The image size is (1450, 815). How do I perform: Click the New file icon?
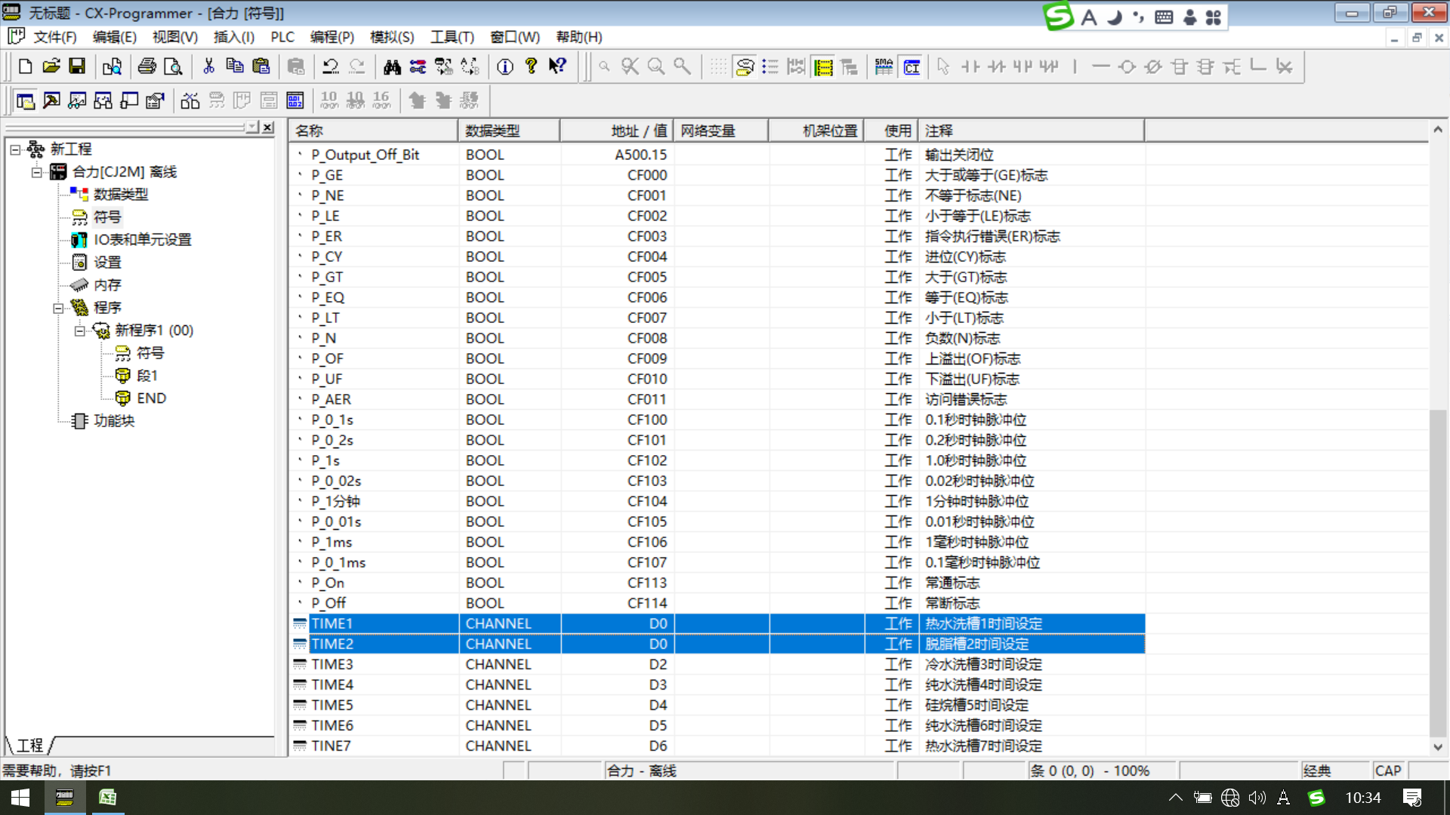(x=25, y=66)
